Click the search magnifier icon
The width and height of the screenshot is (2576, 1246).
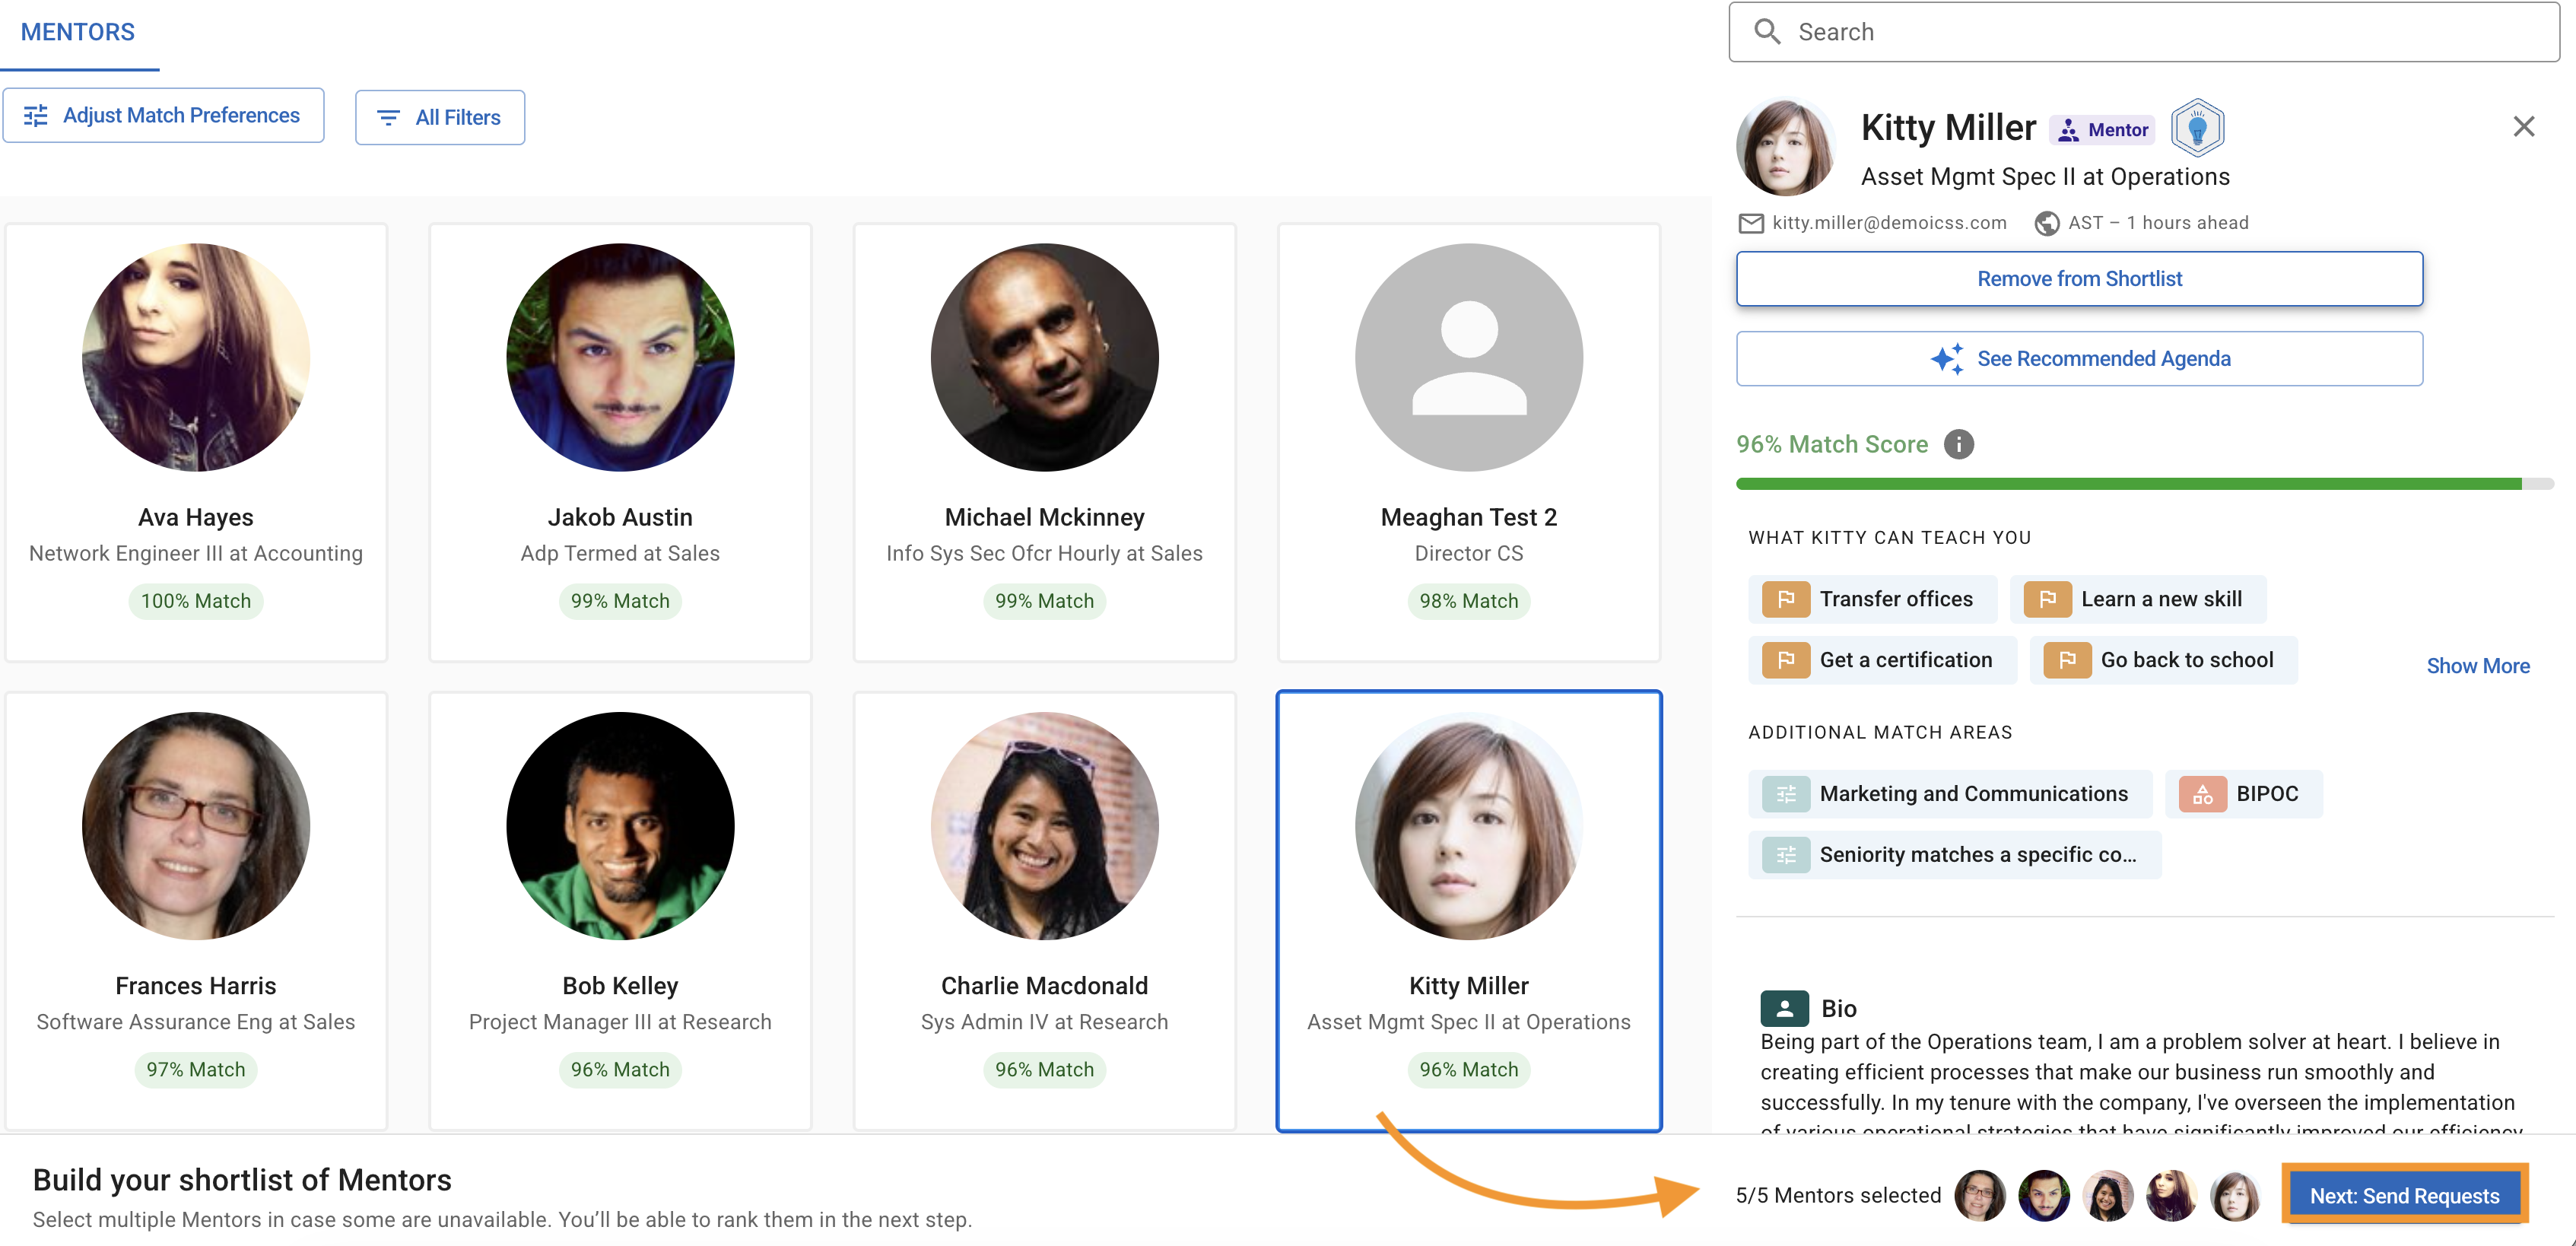1767,32
